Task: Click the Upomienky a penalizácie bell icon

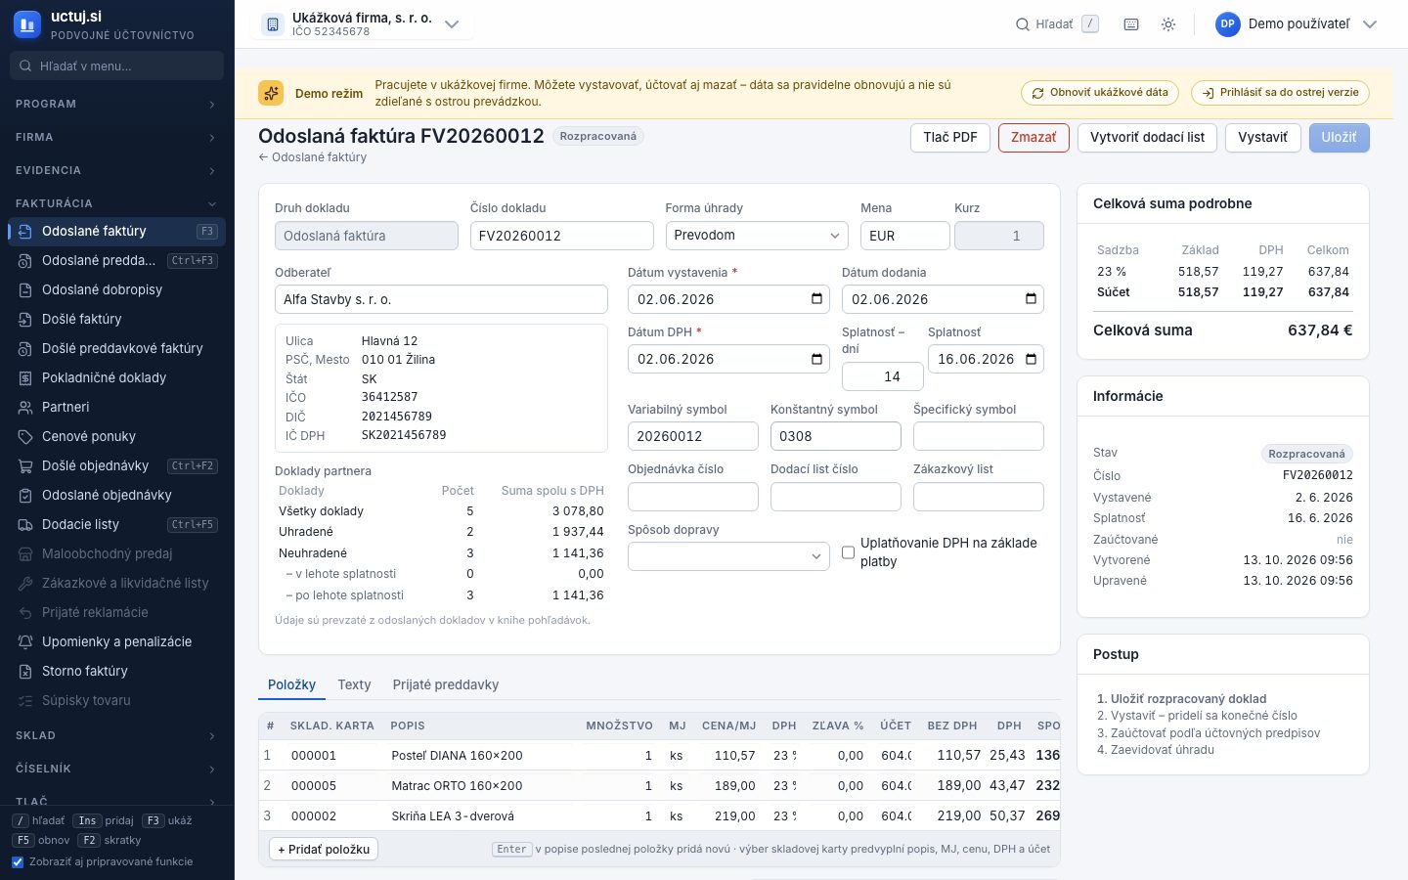Action: pyautogui.click(x=25, y=641)
